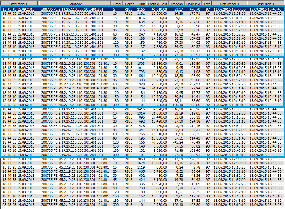Select the profit cell "59 630,00"
The image size is (285, 209).
(x=159, y=59)
